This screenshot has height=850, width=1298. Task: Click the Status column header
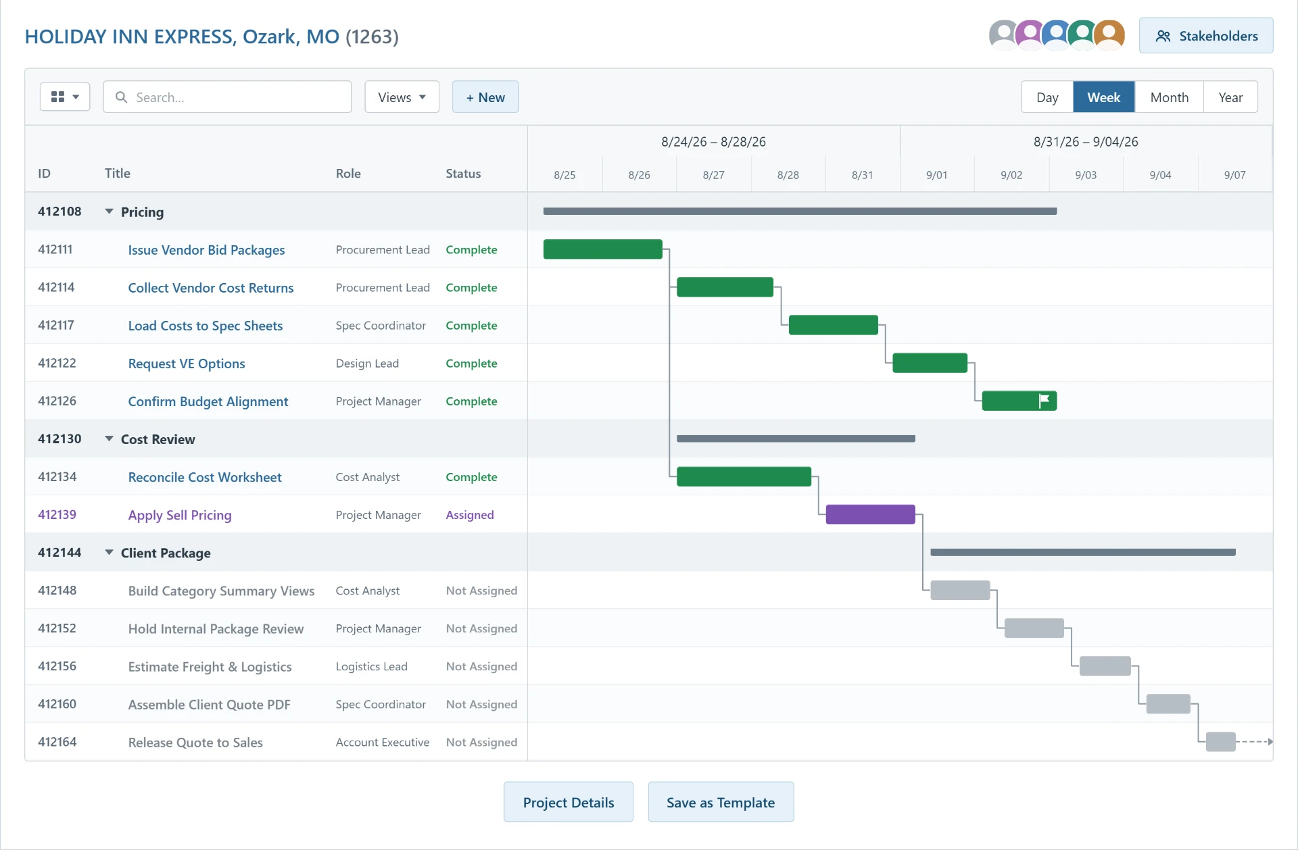click(x=463, y=173)
